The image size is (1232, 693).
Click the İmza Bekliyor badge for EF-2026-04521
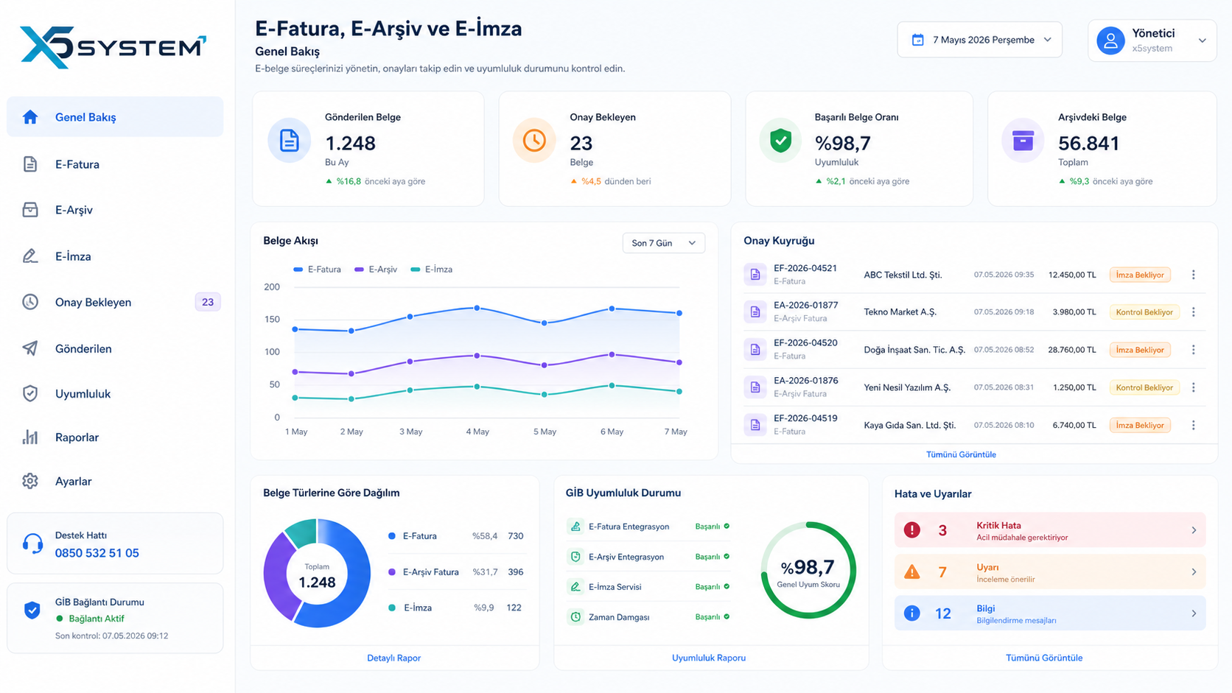(x=1140, y=275)
